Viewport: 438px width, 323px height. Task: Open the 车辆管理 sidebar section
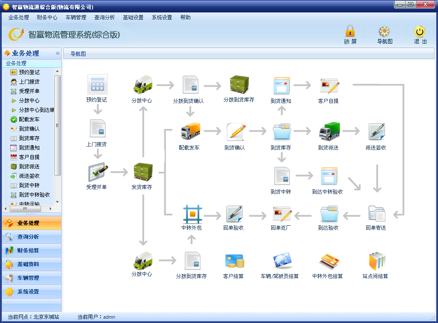pos(28,278)
